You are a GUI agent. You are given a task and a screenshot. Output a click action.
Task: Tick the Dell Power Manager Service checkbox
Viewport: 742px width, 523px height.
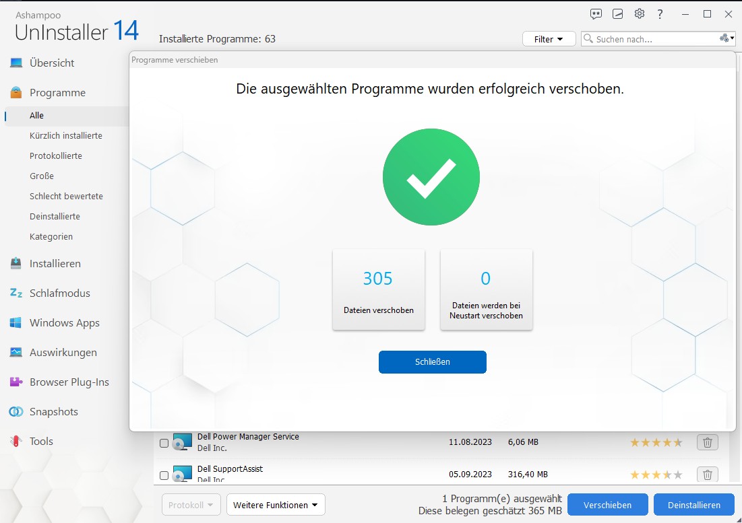pyautogui.click(x=164, y=443)
